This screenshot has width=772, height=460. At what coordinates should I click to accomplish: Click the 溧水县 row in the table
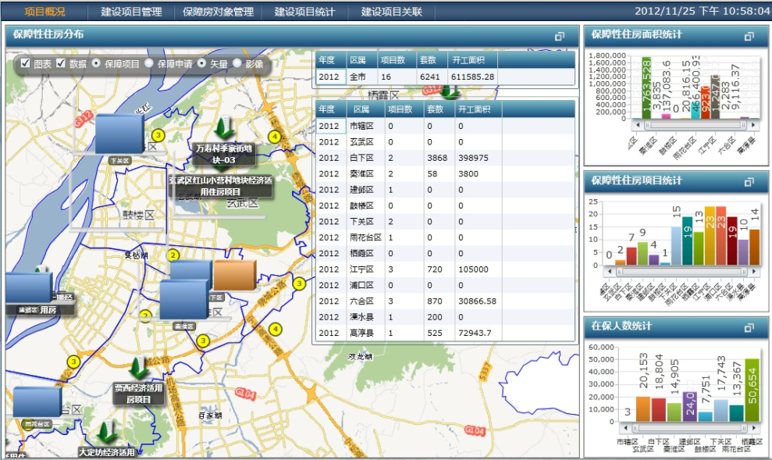[445, 317]
